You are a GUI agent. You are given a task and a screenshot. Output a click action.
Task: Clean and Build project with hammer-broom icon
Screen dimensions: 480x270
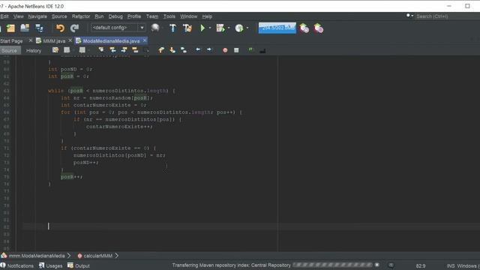[x=187, y=28]
